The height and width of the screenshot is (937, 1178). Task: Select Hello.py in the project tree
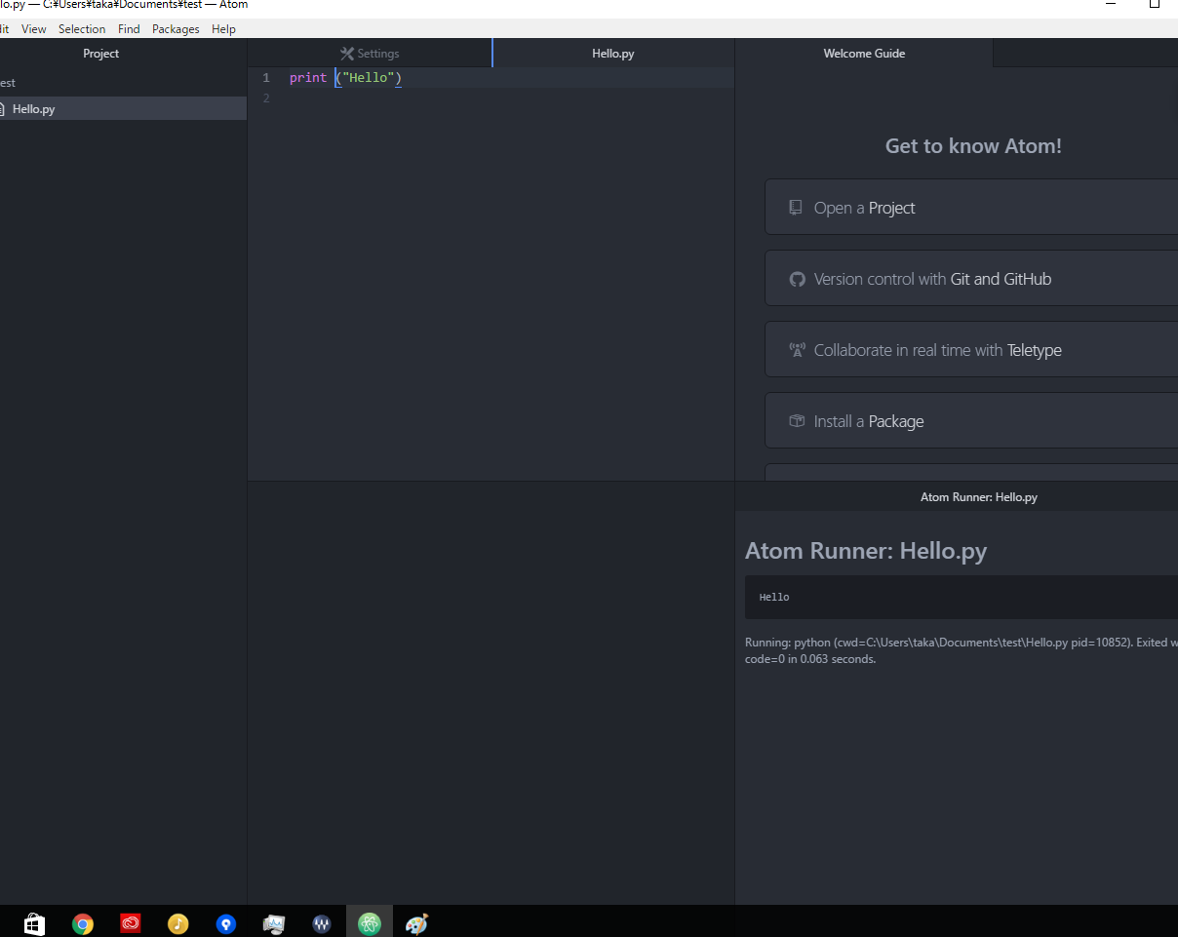coord(123,109)
